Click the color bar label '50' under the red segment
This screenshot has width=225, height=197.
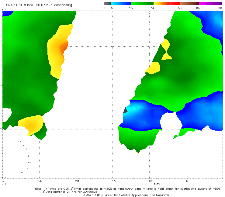click(x=180, y=8)
